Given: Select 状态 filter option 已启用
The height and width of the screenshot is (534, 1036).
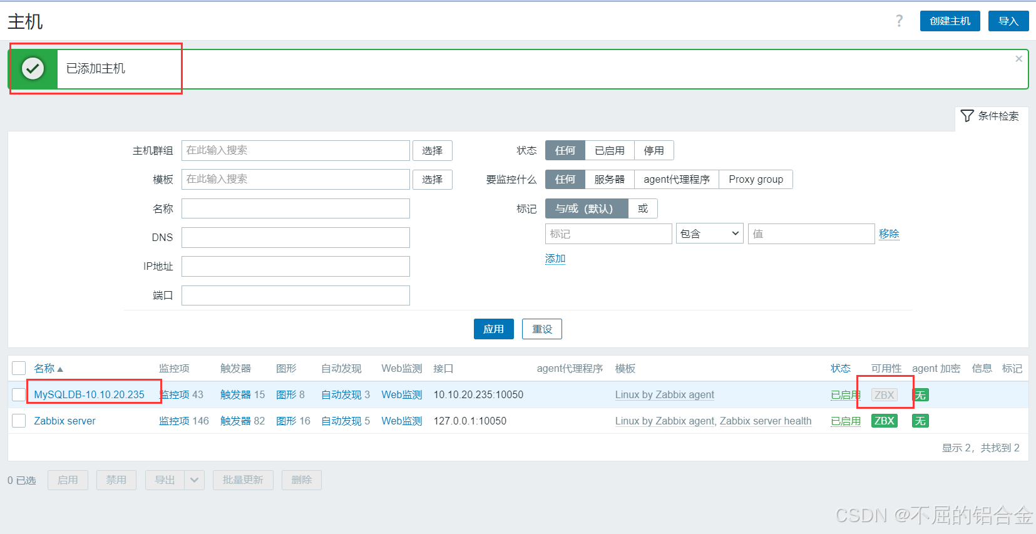Looking at the screenshot, I should pos(609,150).
